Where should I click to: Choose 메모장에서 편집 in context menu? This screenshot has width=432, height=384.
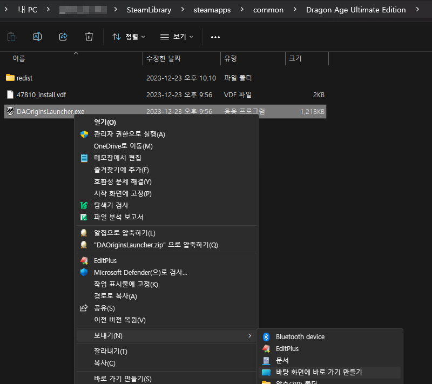point(167,158)
